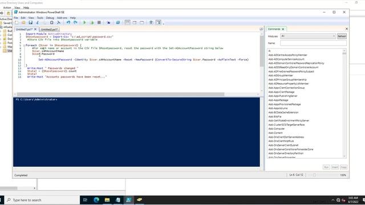365x205 pixels.
Task: Select Add-ADComputerServiceAccount in the list
Action: 286,59
